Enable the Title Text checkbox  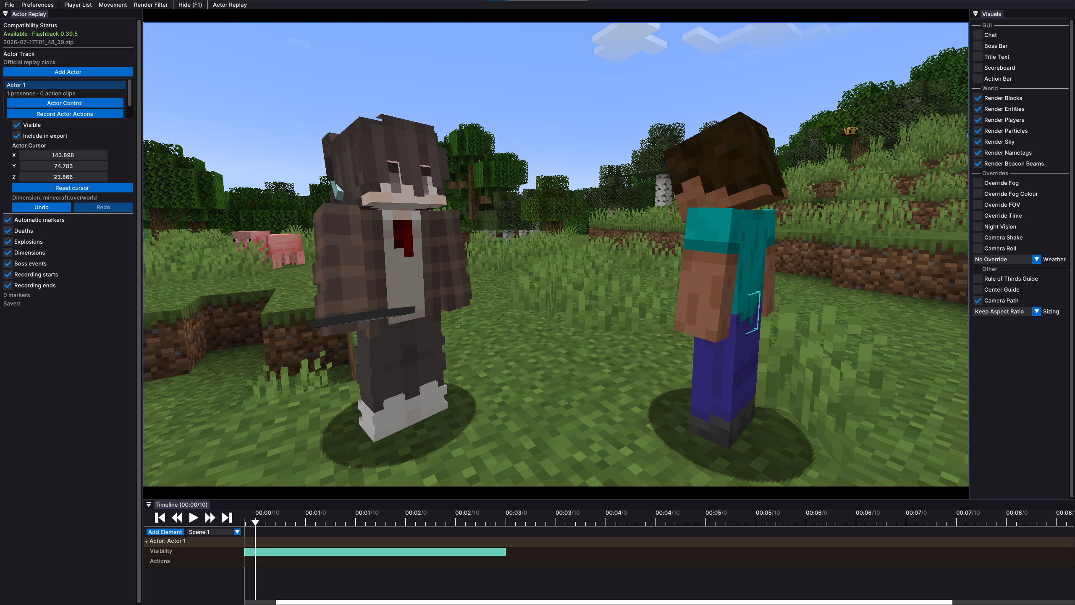click(x=978, y=57)
